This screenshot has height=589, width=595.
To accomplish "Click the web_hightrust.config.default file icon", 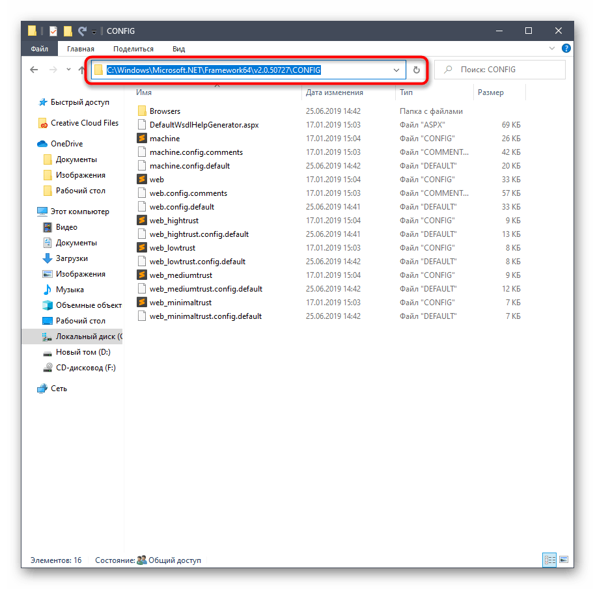I will point(142,234).
